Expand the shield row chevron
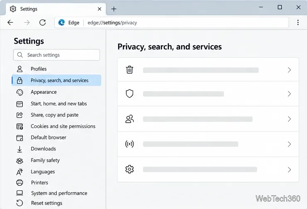 tap(290, 94)
